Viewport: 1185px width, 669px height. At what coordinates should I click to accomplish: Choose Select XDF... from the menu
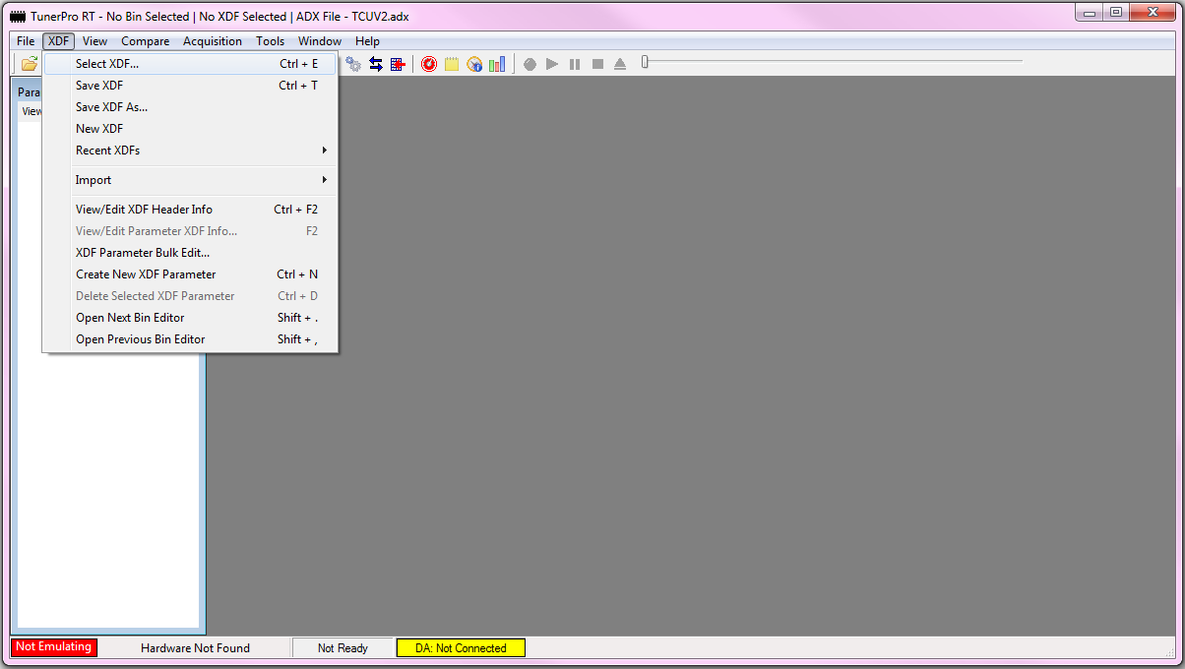click(x=107, y=64)
